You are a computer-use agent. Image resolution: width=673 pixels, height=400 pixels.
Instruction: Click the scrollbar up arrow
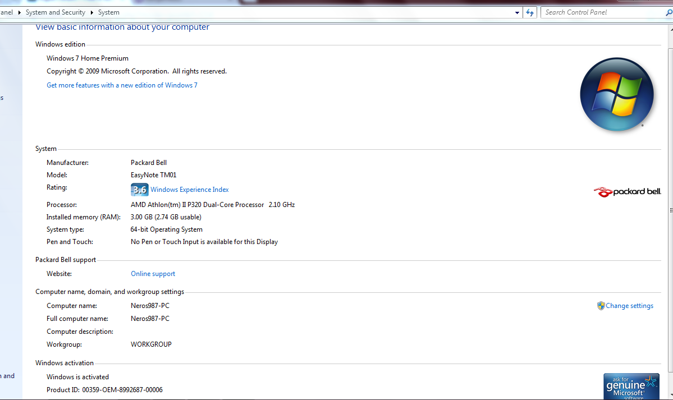tap(671, 29)
